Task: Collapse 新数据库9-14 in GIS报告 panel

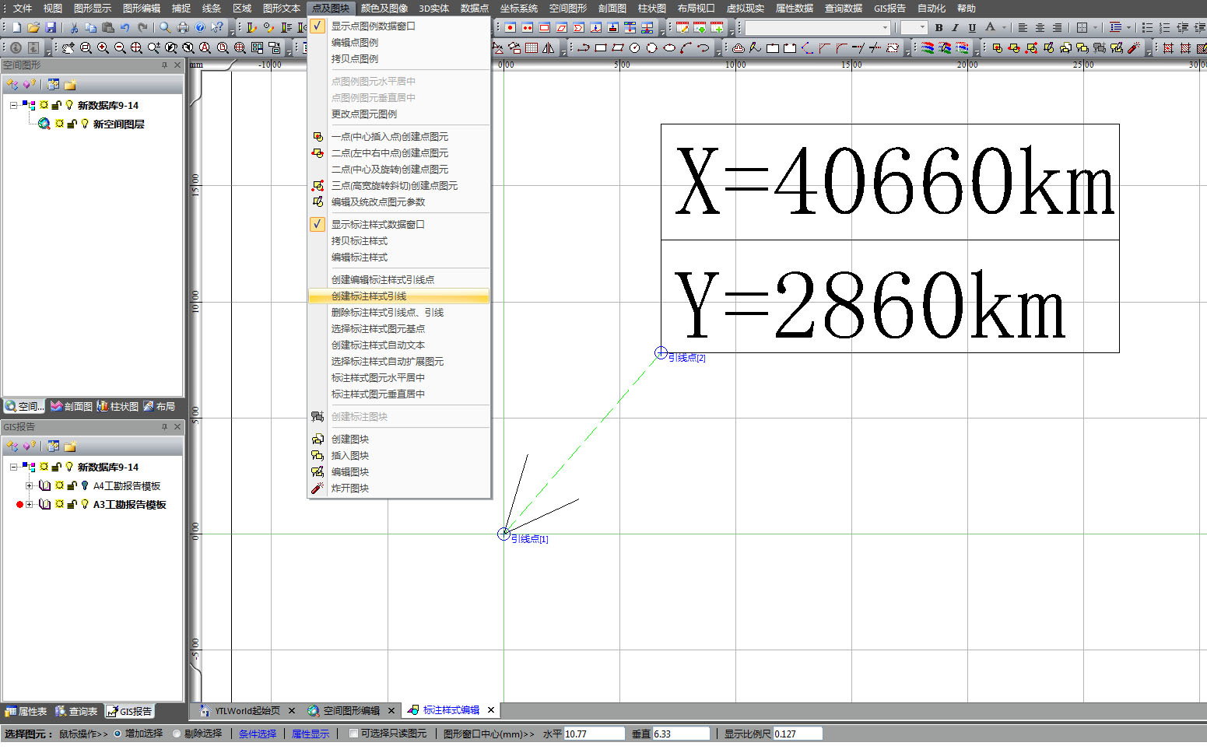Action: [x=13, y=467]
